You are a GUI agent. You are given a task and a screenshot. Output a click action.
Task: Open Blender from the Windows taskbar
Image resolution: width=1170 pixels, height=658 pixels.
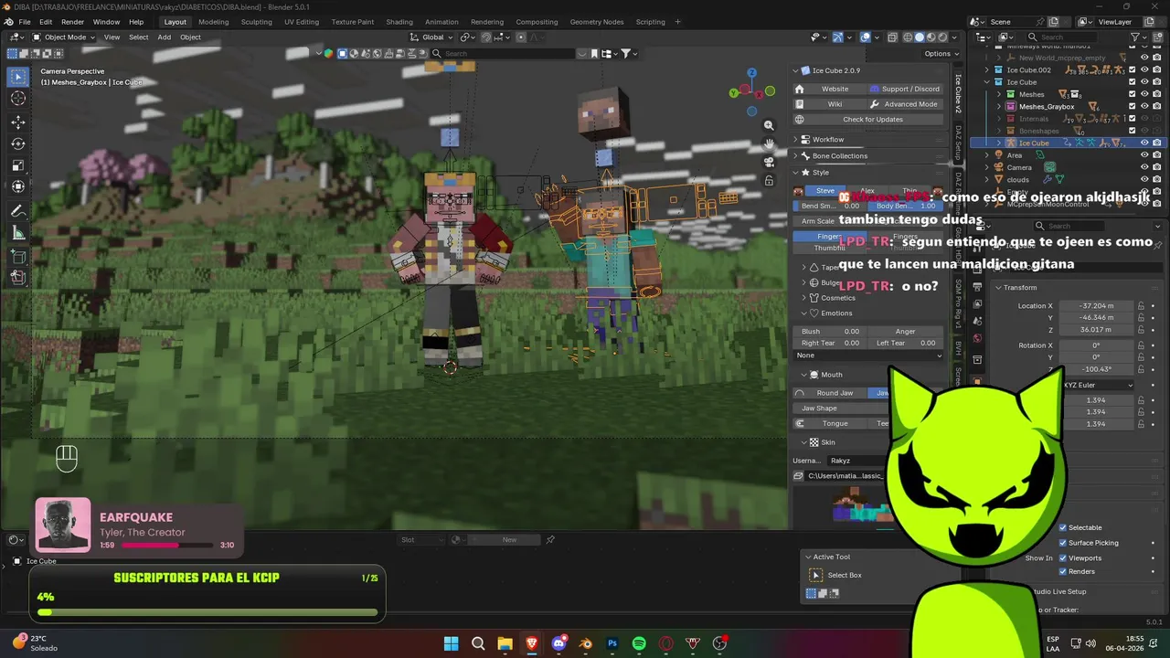point(586,643)
